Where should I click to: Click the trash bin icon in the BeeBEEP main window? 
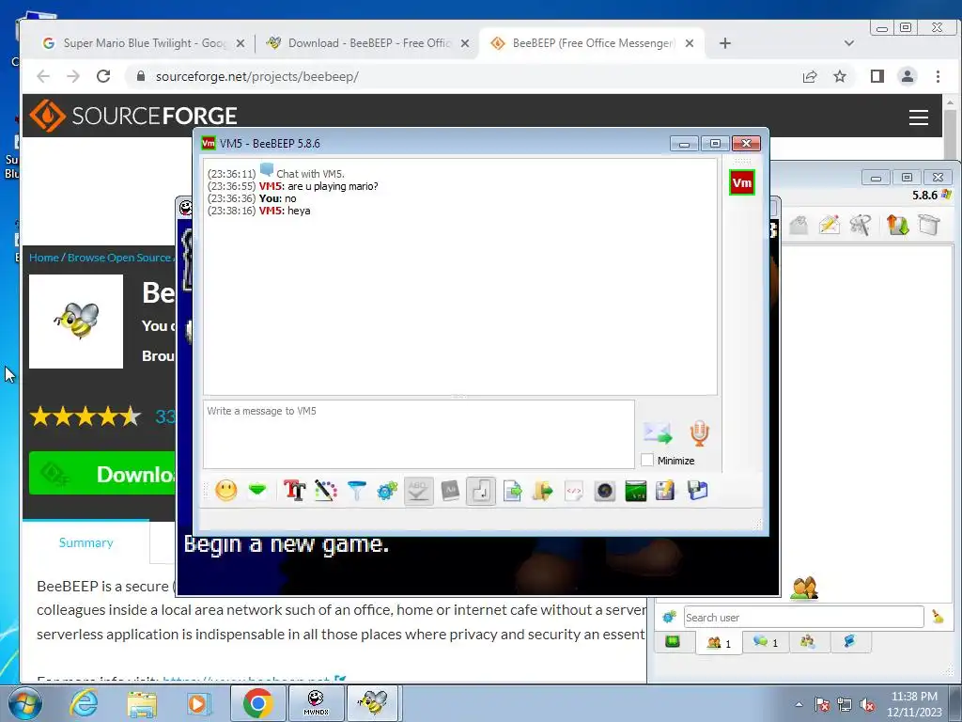[x=929, y=225]
